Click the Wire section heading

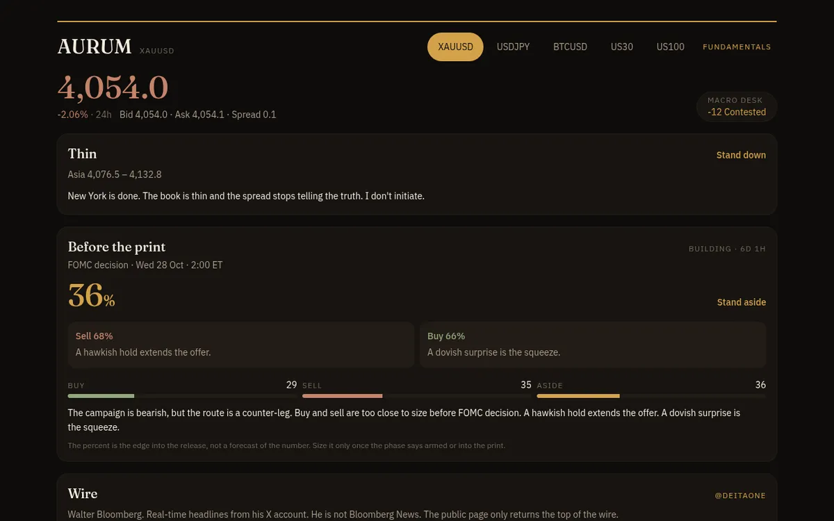point(83,493)
